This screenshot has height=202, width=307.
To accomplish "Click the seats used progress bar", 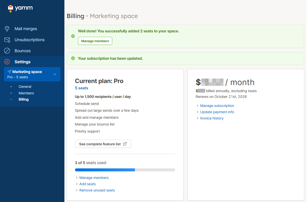I will pyautogui.click(x=125, y=170).
